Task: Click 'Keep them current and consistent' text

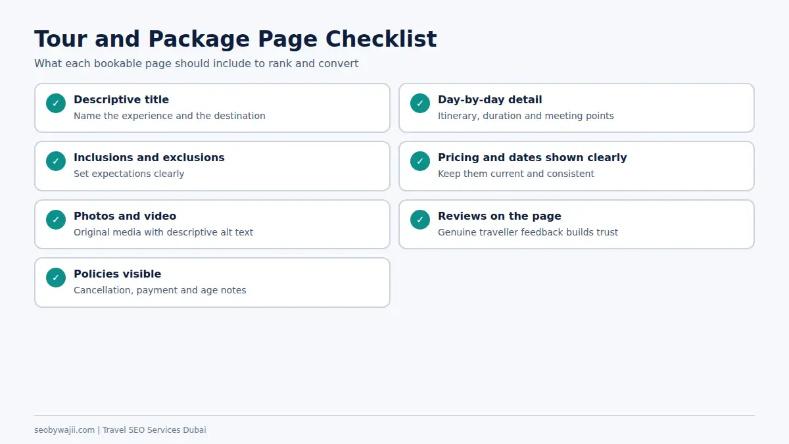Action: (516, 174)
